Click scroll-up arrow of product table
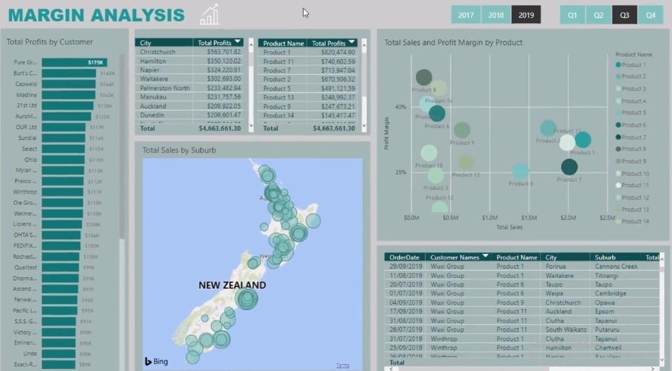Screen dimensions: 672x371 [364, 44]
